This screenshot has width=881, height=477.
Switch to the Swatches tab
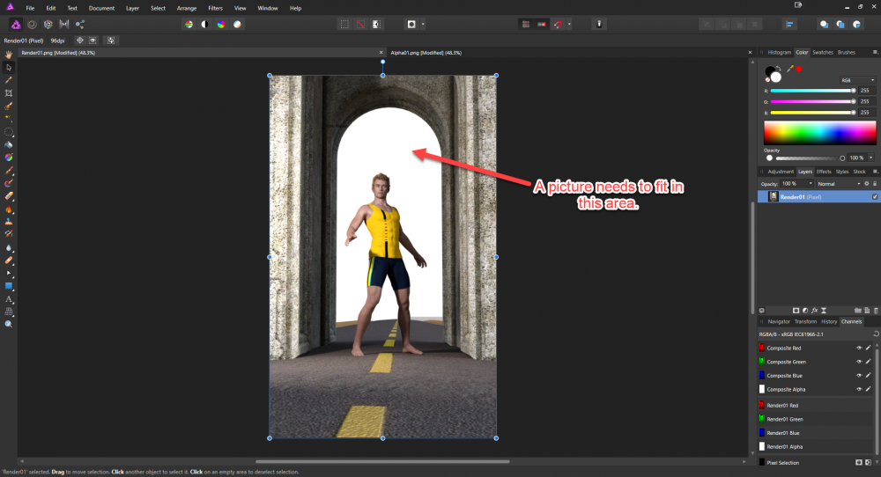point(822,53)
